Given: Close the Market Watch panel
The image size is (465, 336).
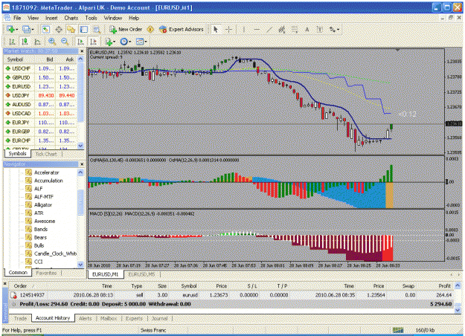Looking at the screenshot, I should pyautogui.click(x=82, y=51).
